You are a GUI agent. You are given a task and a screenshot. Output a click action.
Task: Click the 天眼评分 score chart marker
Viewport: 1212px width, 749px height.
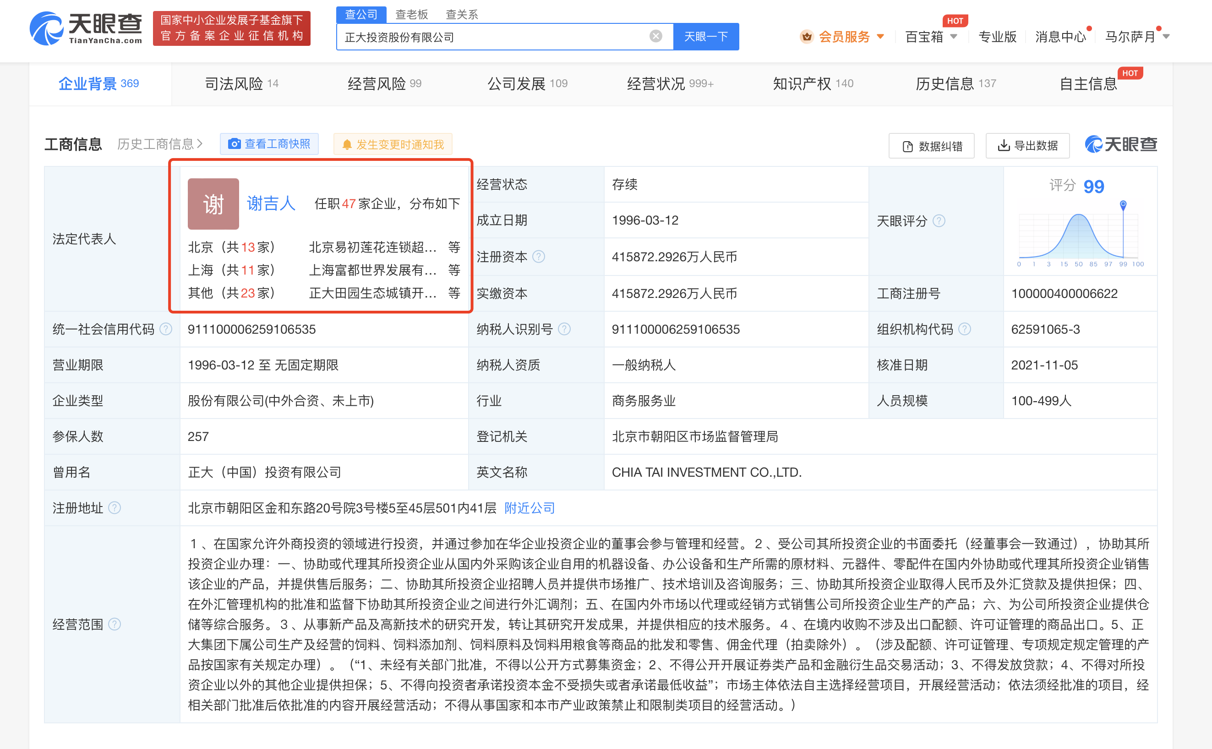point(1123,204)
